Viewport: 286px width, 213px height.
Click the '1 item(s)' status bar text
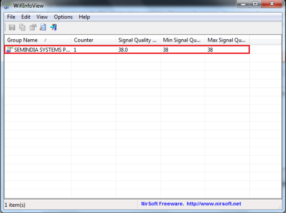point(15,205)
